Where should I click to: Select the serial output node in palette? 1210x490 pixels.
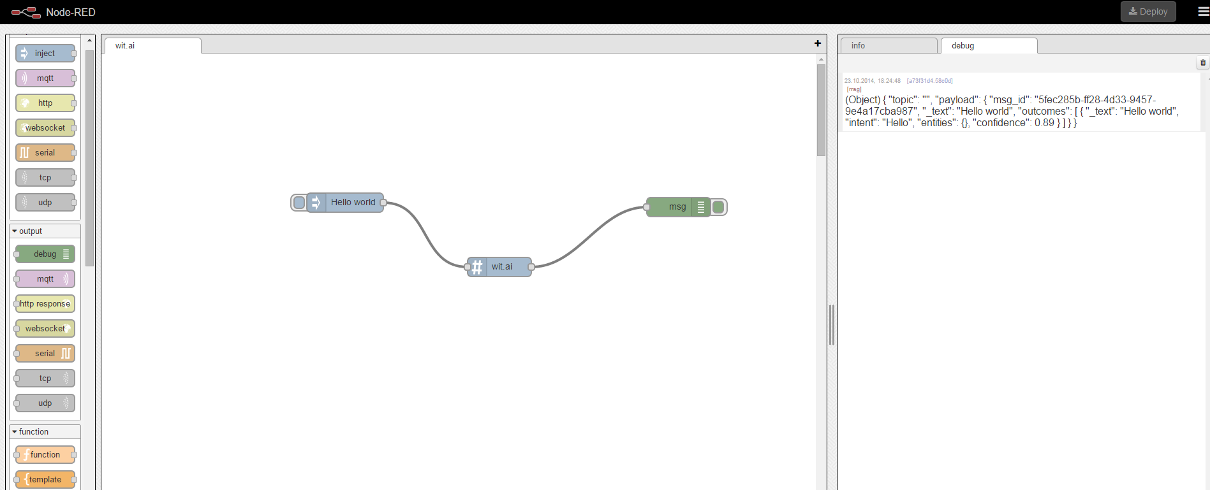tap(45, 354)
